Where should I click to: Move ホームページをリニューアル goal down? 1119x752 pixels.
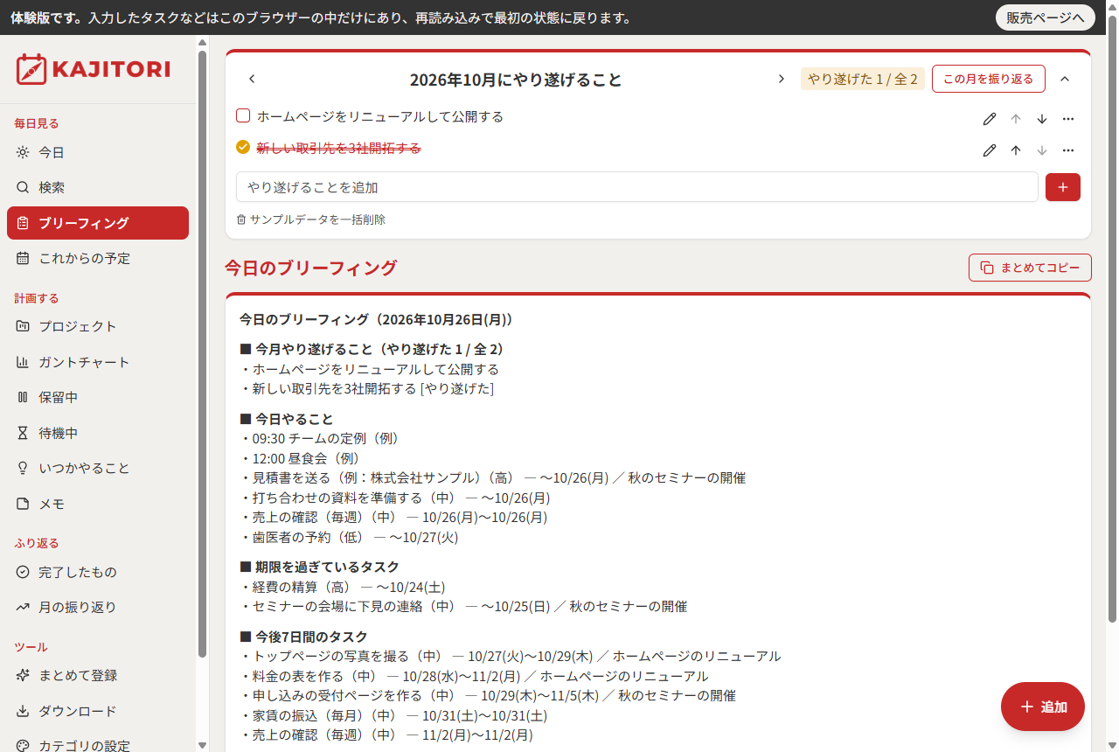pyautogui.click(x=1042, y=119)
